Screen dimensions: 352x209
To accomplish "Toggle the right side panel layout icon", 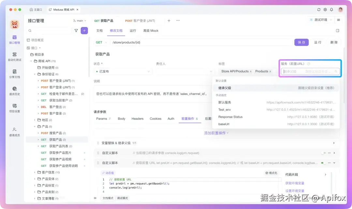I will pos(338,30).
